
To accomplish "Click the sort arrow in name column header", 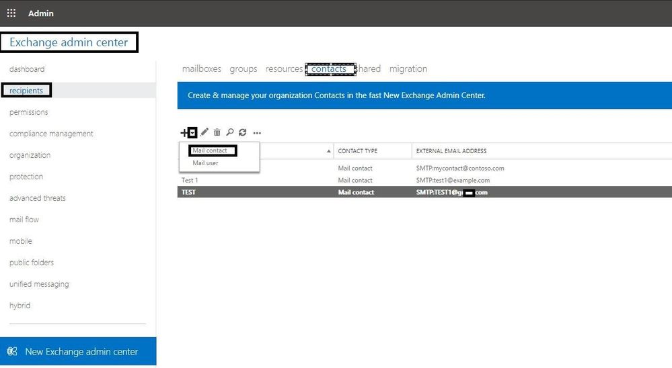I will point(329,151).
